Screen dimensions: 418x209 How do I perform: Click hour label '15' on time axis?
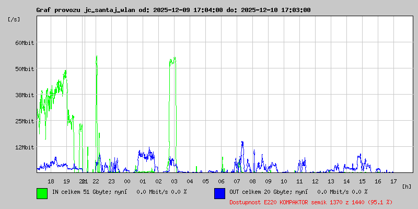click(x=362, y=181)
